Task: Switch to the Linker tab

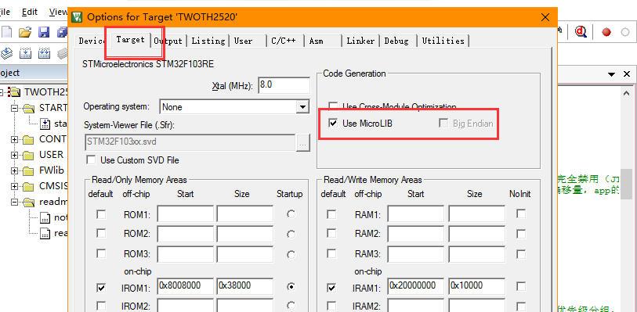Action: 360,41
